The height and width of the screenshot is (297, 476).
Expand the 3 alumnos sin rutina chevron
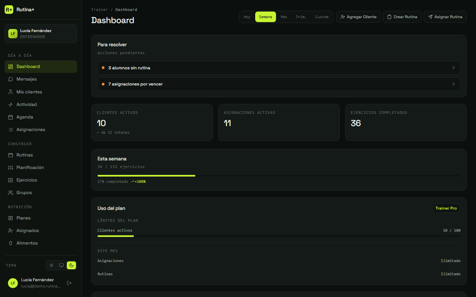pyautogui.click(x=454, y=68)
